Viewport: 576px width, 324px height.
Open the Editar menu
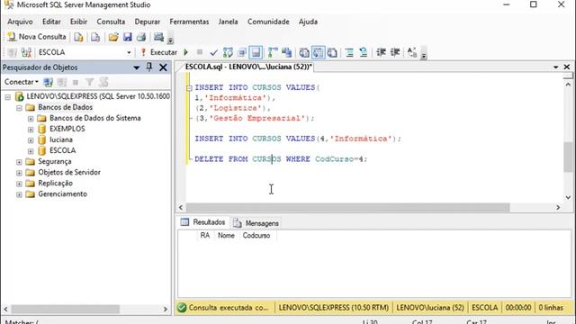pyautogui.click(x=51, y=22)
